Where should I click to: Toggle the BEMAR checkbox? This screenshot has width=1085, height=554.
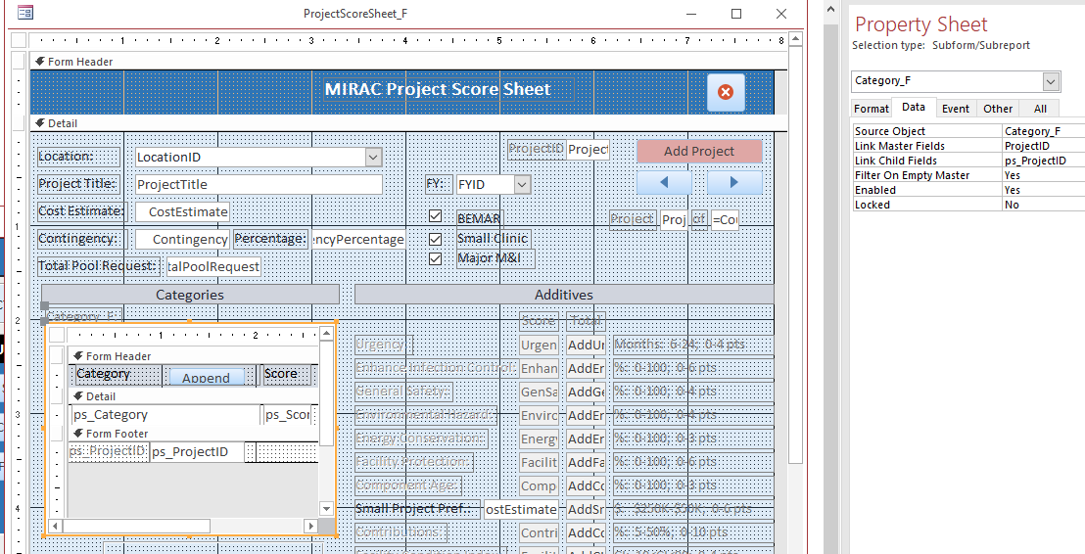click(x=436, y=217)
